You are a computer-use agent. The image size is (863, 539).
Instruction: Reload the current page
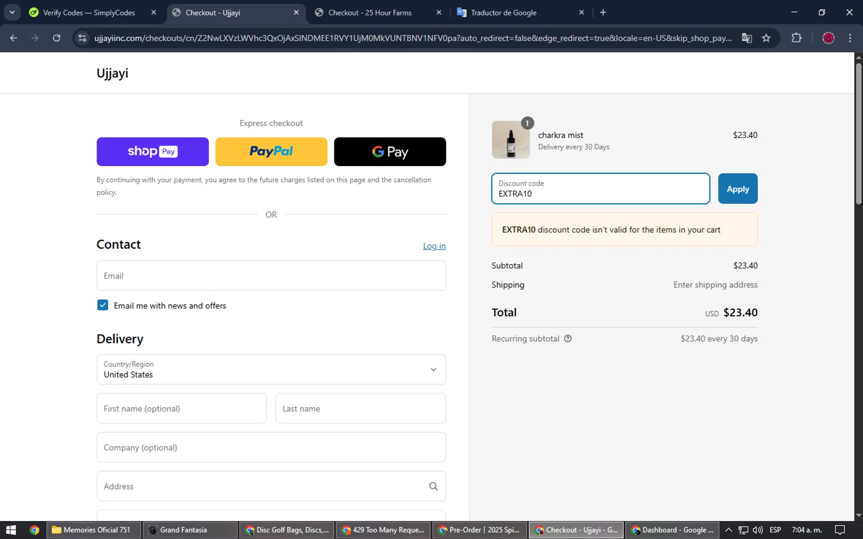(56, 38)
